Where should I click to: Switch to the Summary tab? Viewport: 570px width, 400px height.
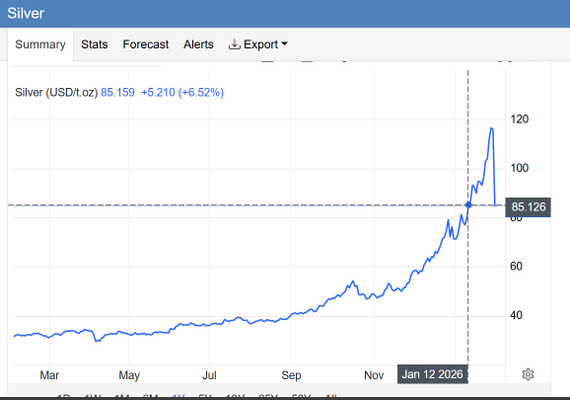click(40, 44)
